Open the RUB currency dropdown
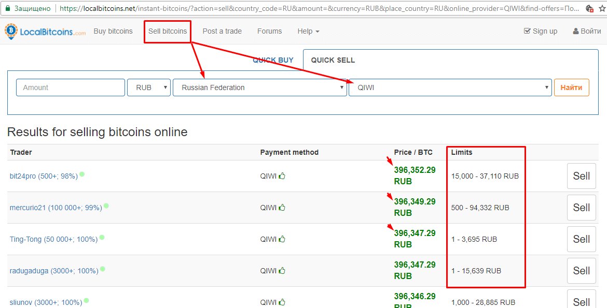This screenshot has height=308, width=607. [x=149, y=87]
